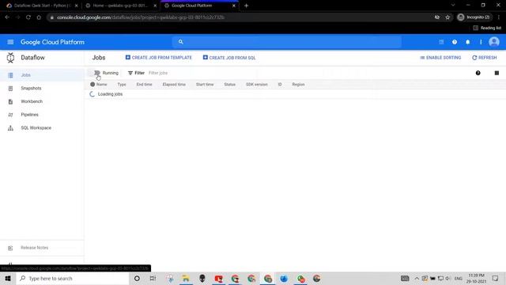506x285 pixels.
Task: Show hidden system tray icons chevron
Action: pyautogui.click(x=417, y=278)
